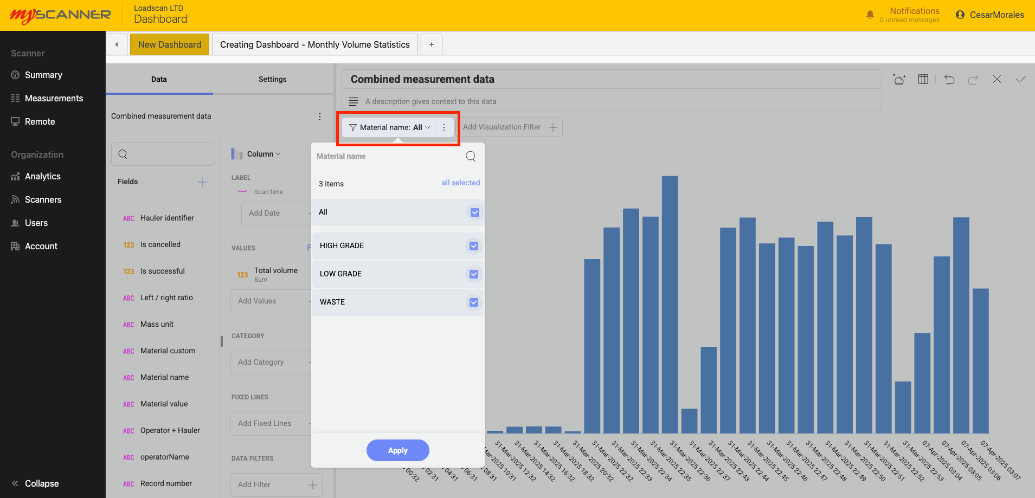
Task: Add a new field with the plus icon
Action: pyautogui.click(x=202, y=182)
